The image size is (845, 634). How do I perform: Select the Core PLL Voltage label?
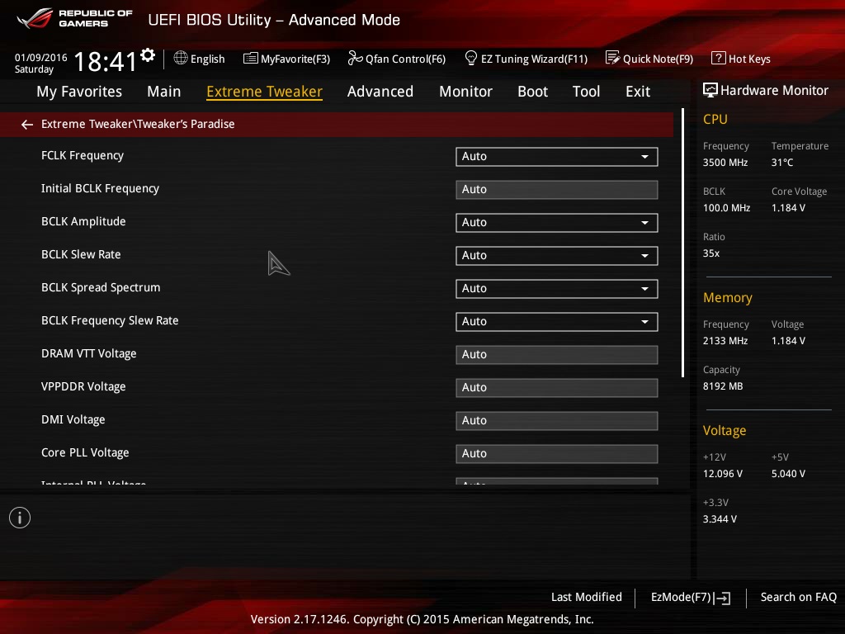tap(85, 453)
